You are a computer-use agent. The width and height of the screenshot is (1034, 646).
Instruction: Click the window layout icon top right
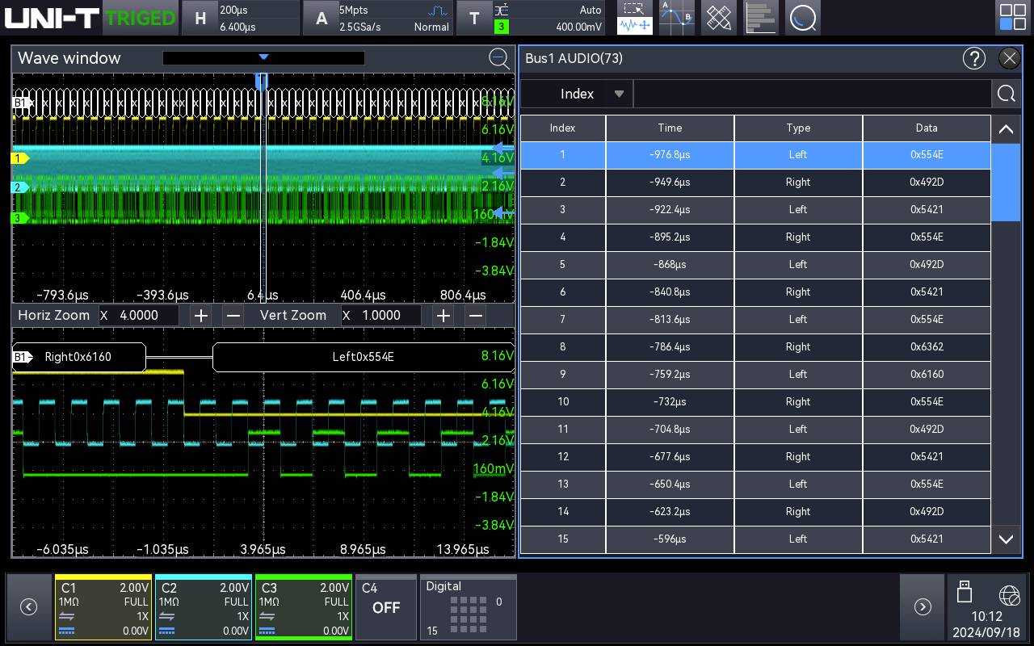point(1011,17)
